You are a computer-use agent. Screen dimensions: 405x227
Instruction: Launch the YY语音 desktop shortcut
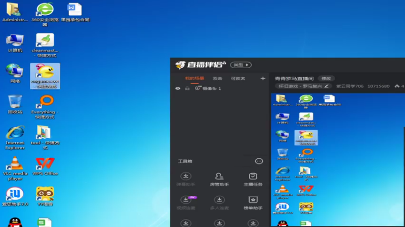[x=45, y=197]
